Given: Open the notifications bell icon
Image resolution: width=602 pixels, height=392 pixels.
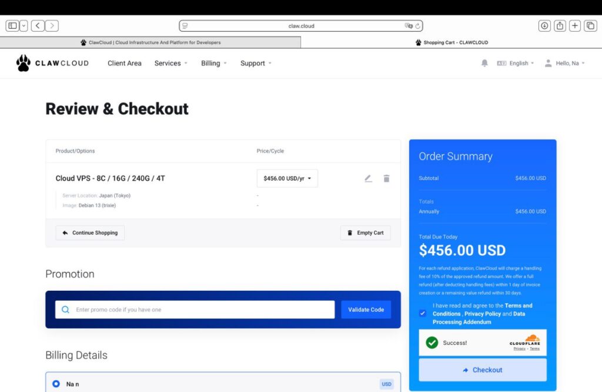Looking at the screenshot, I should click(484, 63).
